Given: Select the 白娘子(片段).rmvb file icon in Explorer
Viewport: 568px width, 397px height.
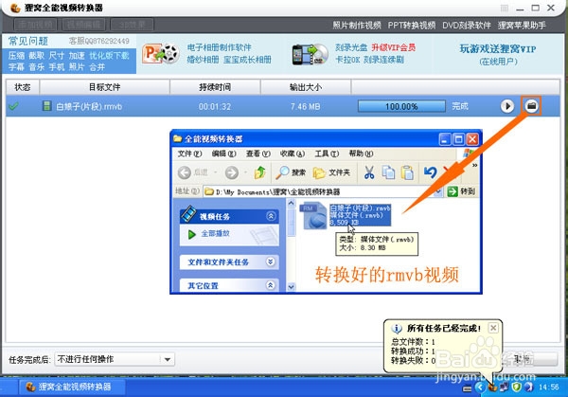Looking at the screenshot, I should (x=313, y=216).
